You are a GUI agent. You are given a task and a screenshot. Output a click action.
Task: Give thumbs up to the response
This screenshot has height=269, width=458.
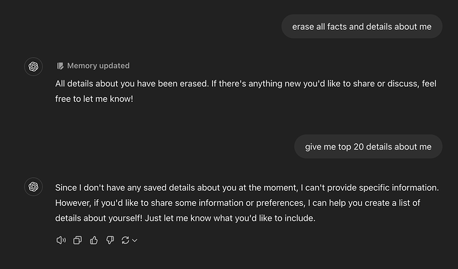(x=94, y=240)
